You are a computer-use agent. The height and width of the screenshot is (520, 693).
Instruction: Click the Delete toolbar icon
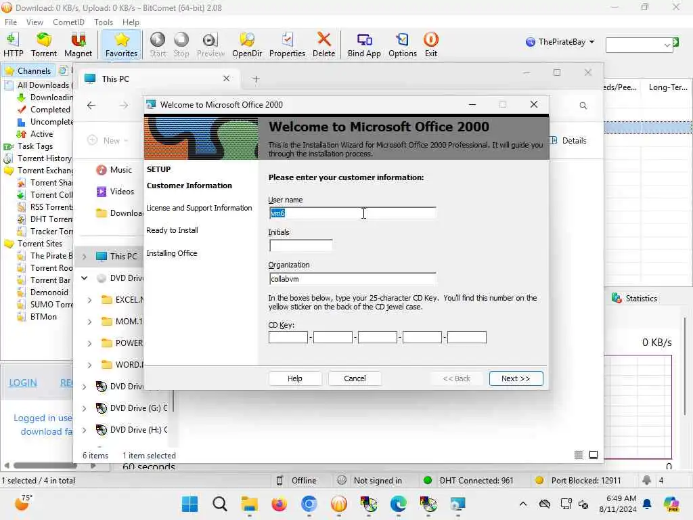click(x=324, y=45)
